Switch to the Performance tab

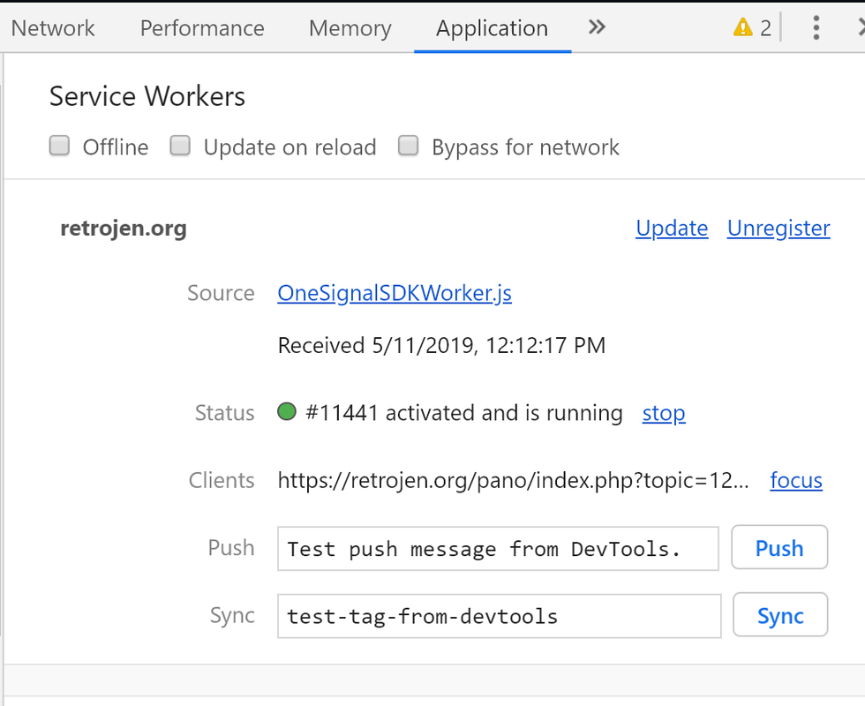(202, 28)
